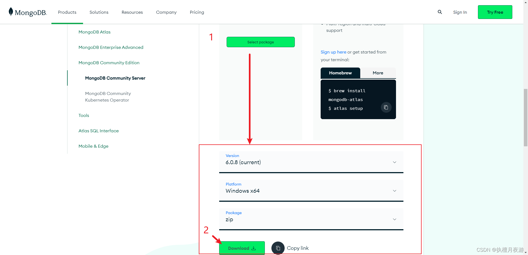Select MongoDB Community Kubernetes Operator item

tap(108, 97)
